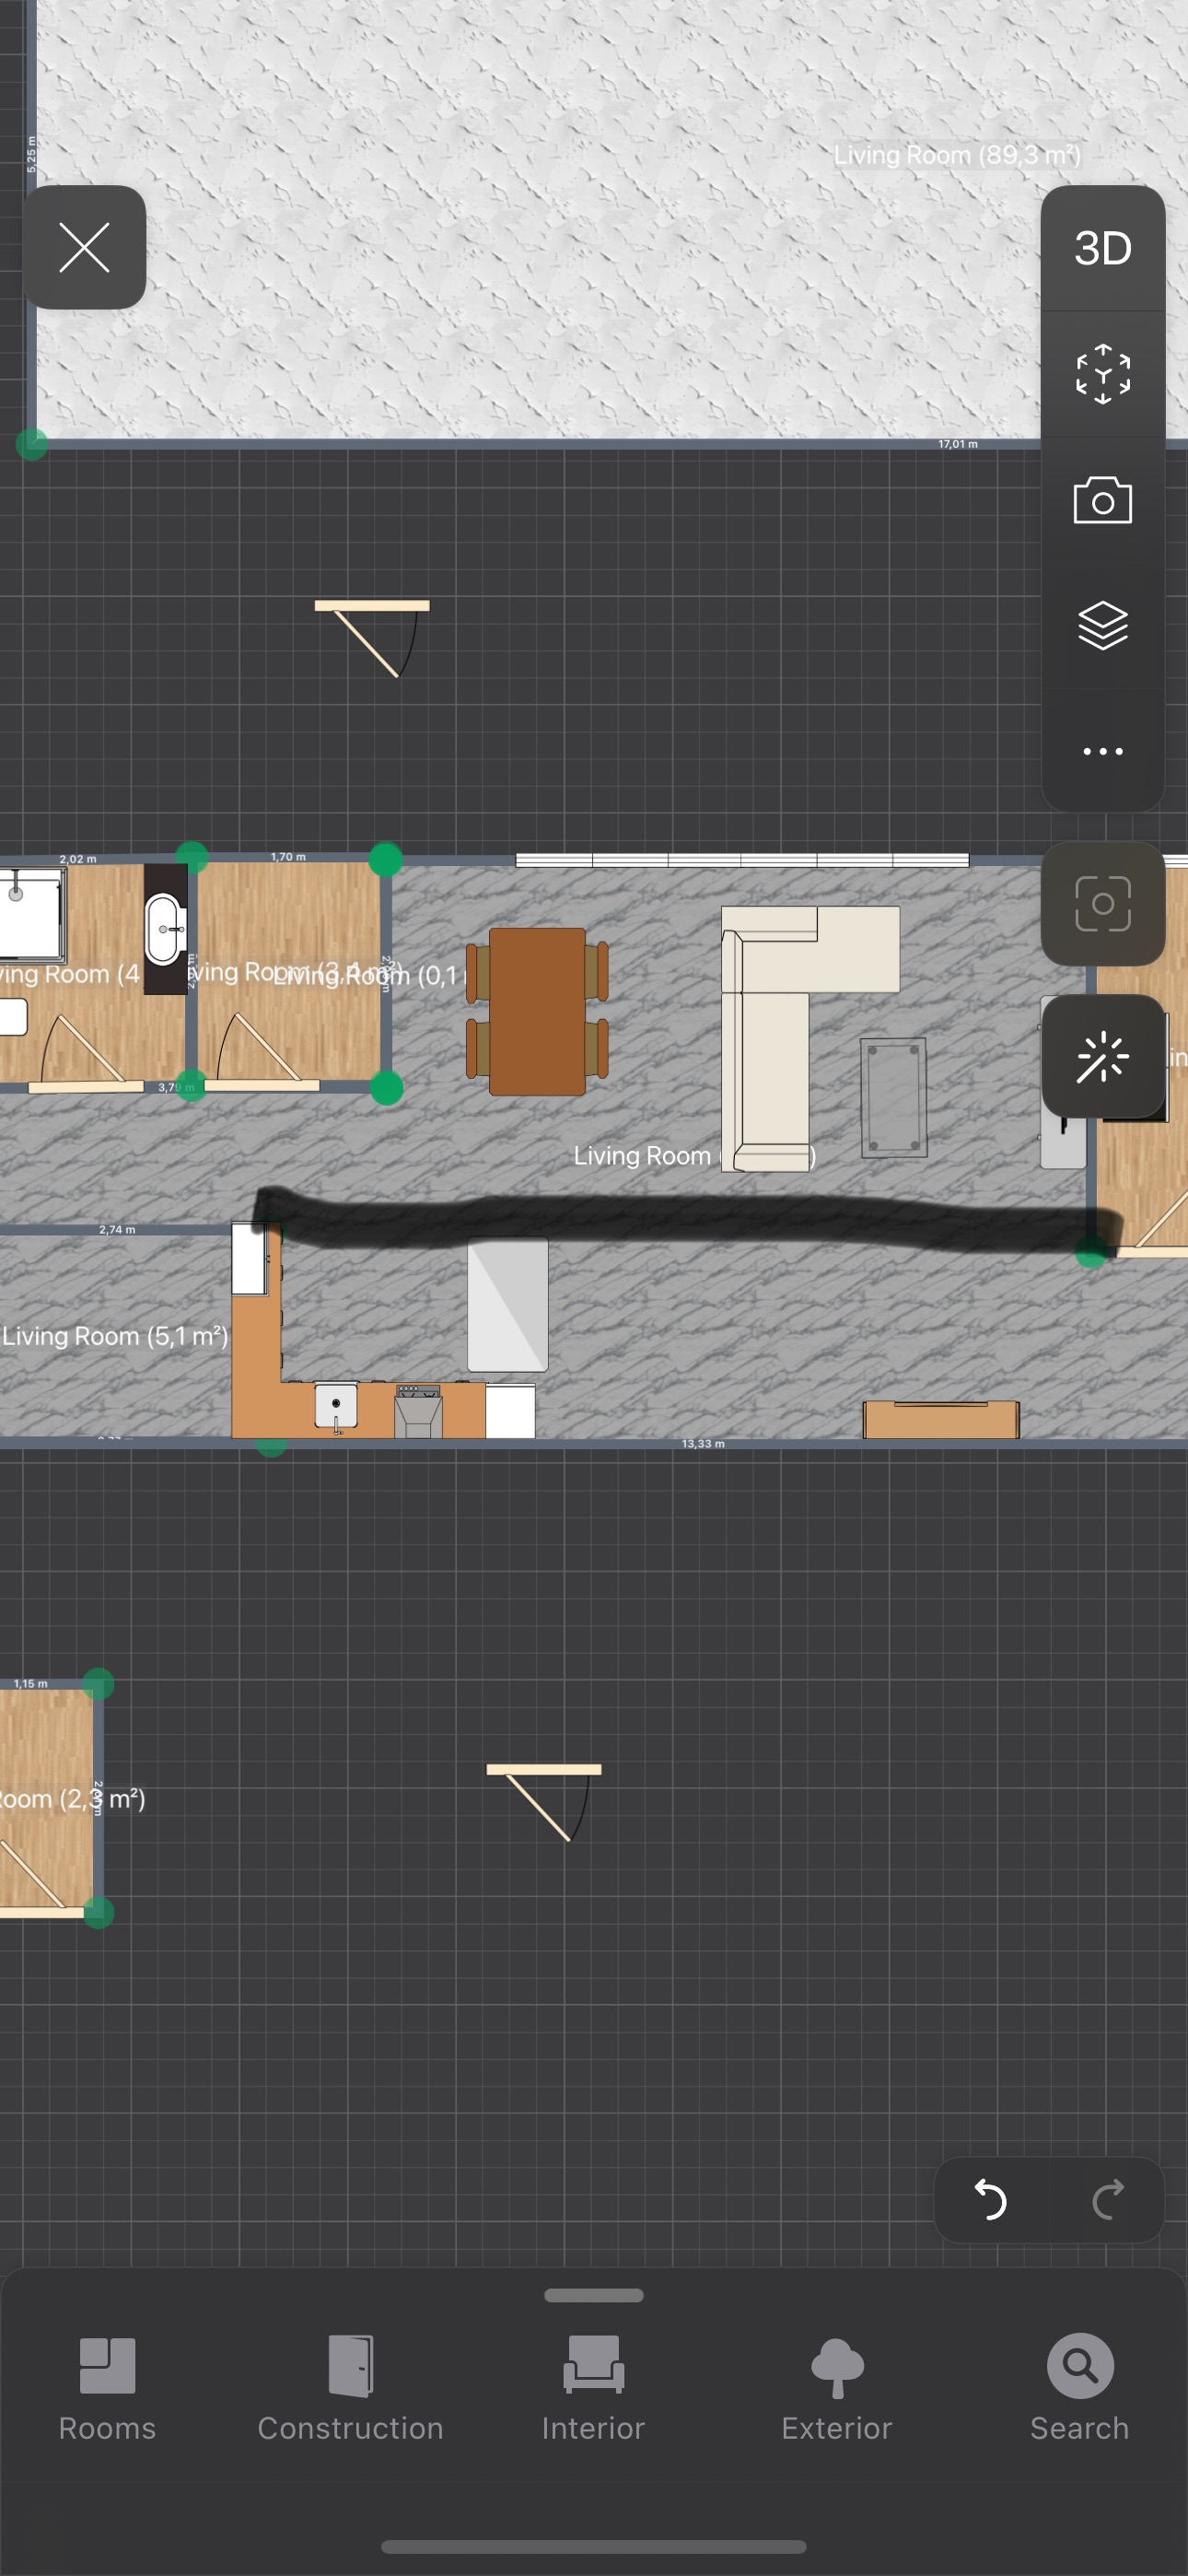Viewport: 1188px width, 2576px height.
Task: Select the brown dining table
Action: [537, 1011]
